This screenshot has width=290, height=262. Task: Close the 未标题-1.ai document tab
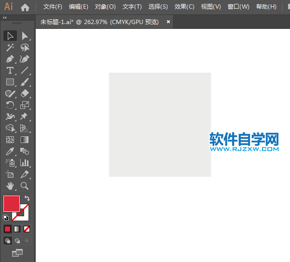[x=168, y=22]
